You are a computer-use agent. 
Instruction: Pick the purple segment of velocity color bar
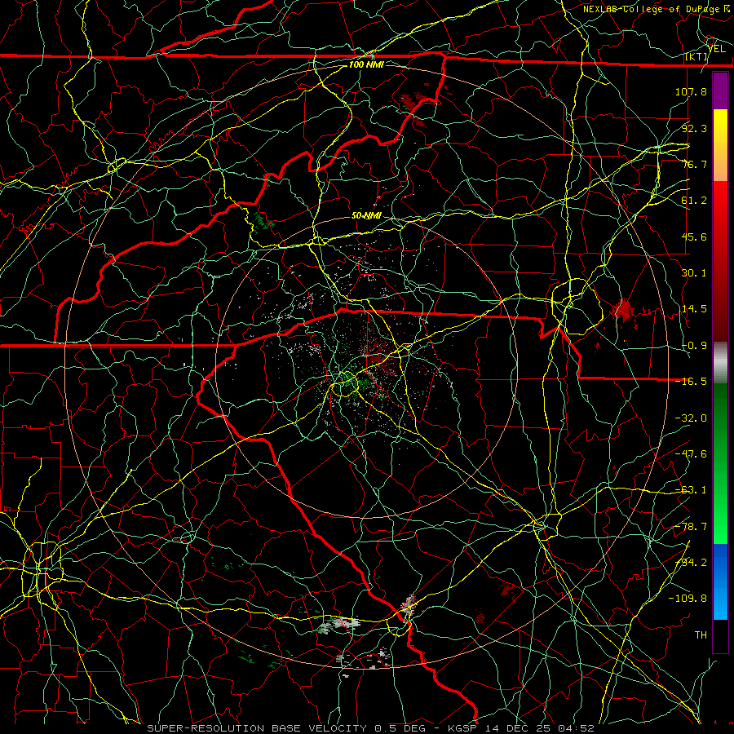coord(720,91)
